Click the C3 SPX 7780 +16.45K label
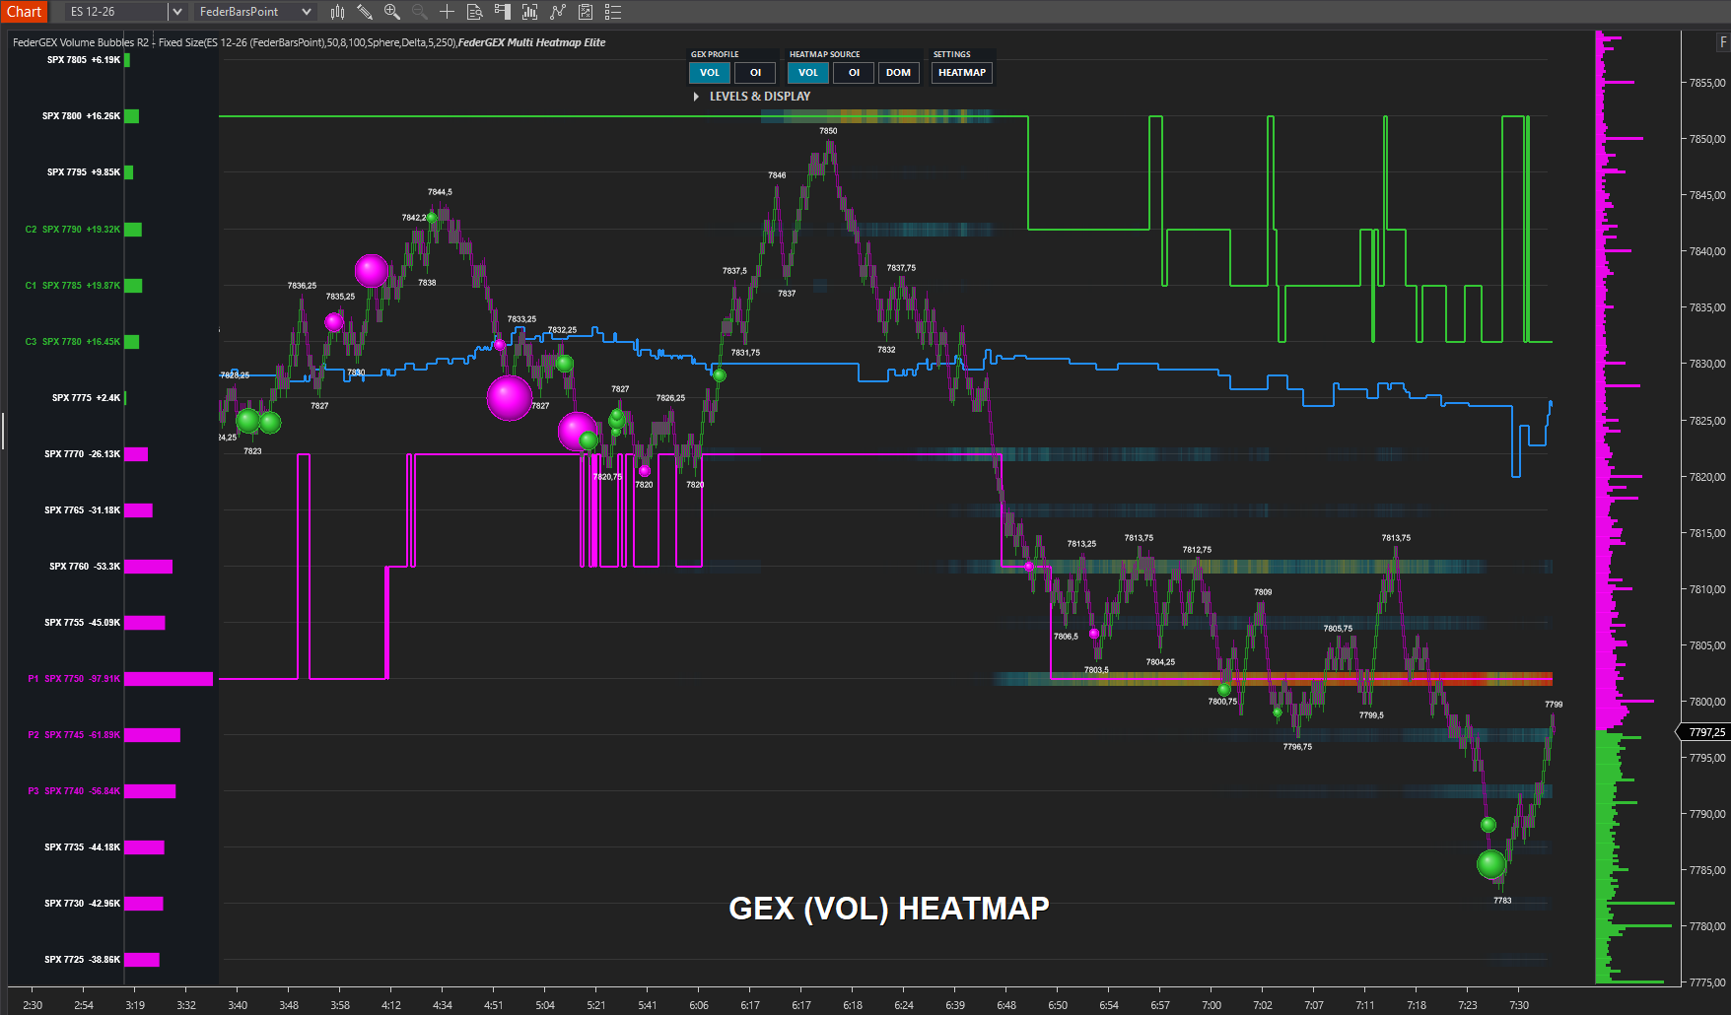The image size is (1731, 1015). tap(73, 342)
